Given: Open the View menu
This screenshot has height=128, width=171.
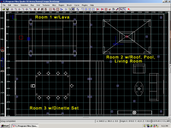Looking at the screenshot, I should (16, 5).
